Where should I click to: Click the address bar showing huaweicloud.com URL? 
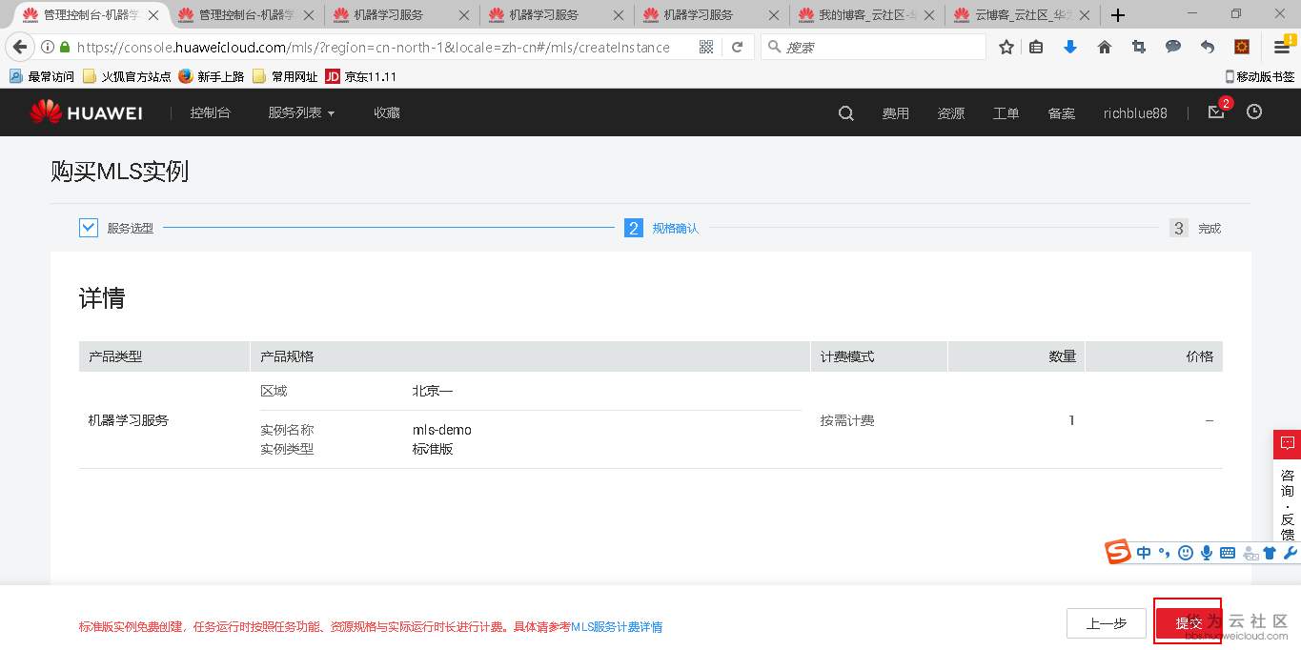[x=381, y=46]
